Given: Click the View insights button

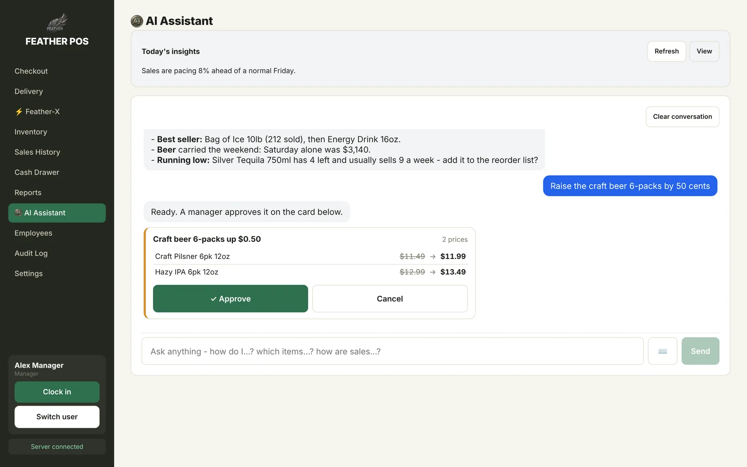Looking at the screenshot, I should click(704, 51).
